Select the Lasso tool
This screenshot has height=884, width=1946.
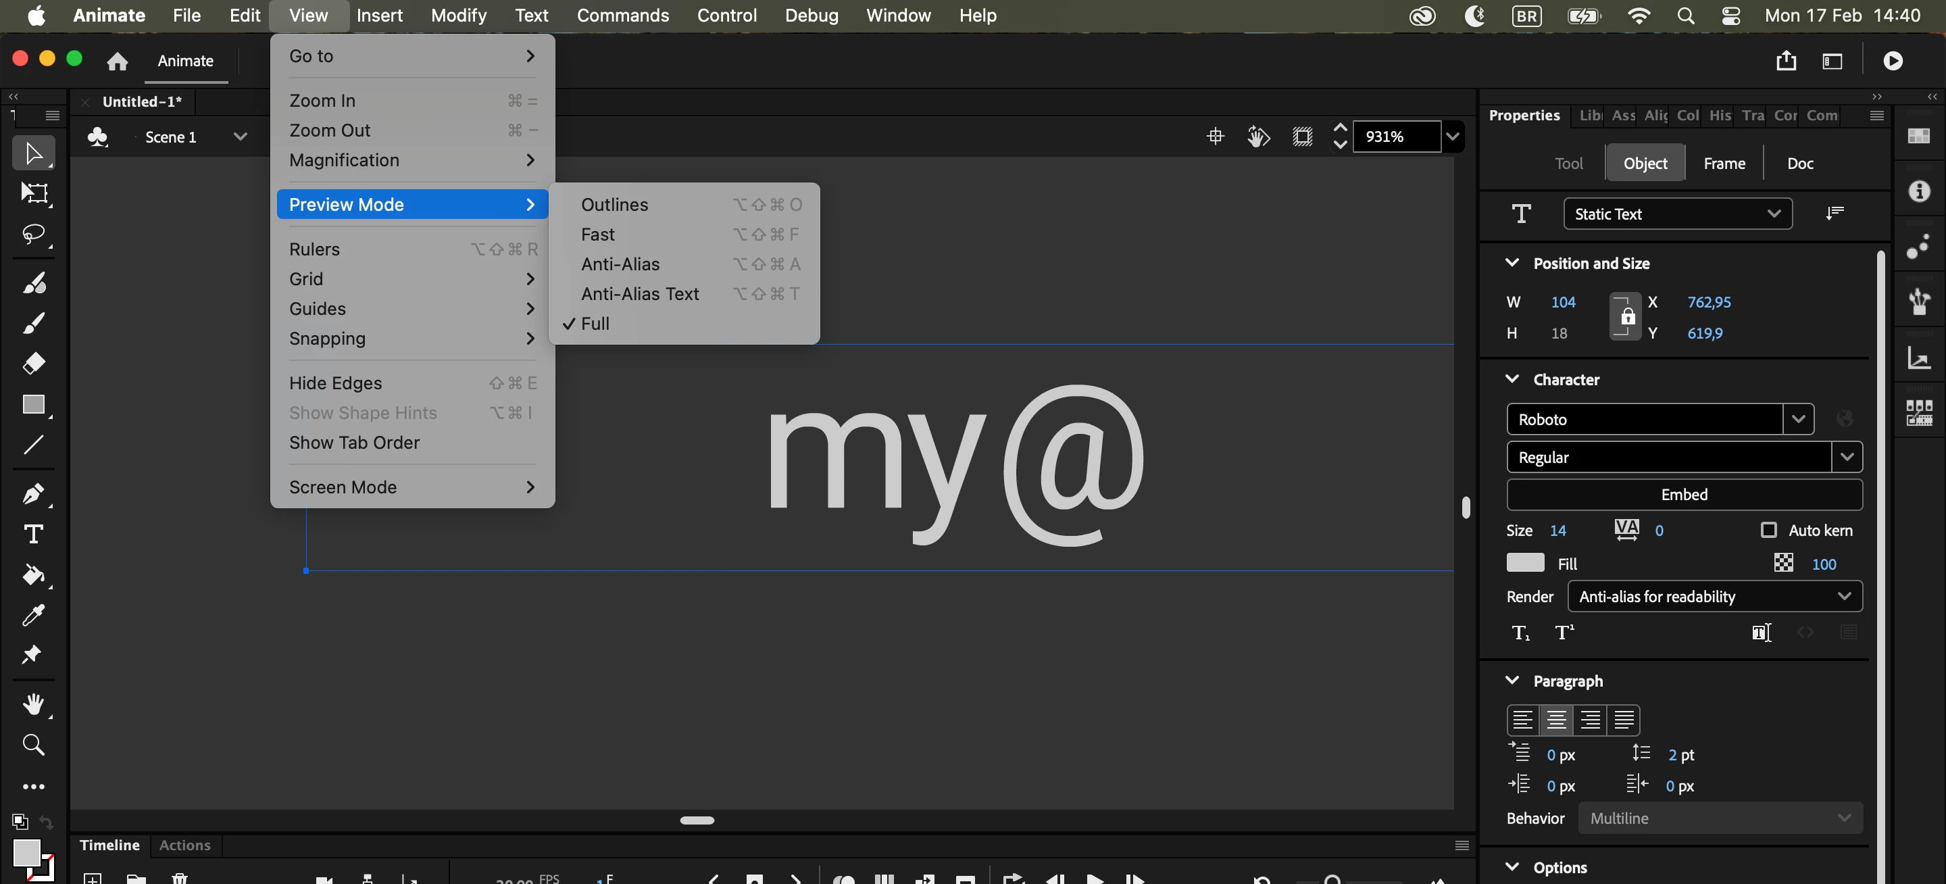tap(33, 233)
